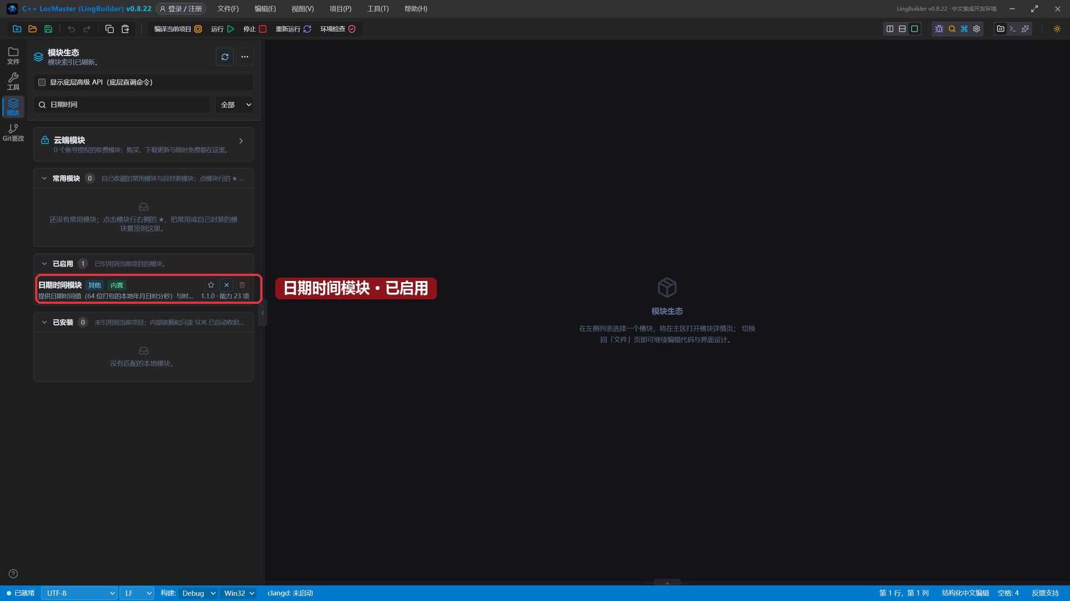This screenshot has height=601, width=1070.
Task: Open the LF line ending dropdown
Action: click(137, 593)
